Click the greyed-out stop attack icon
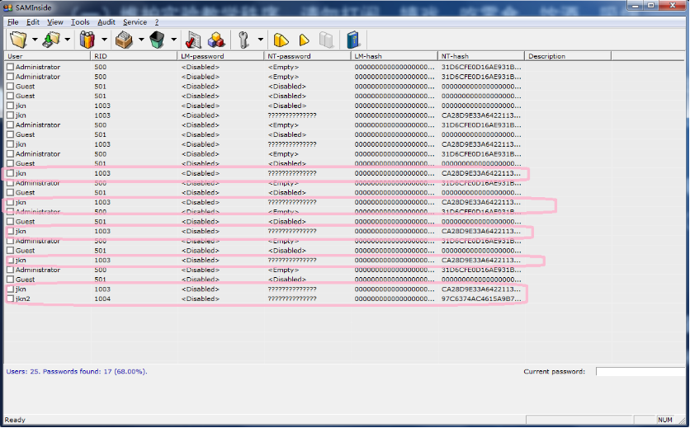 [327, 40]
